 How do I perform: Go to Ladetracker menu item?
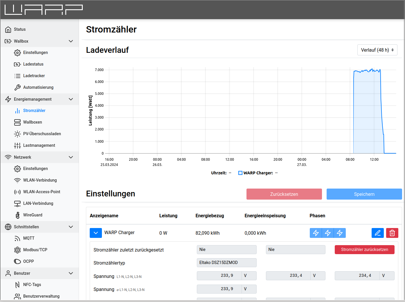[34, 76]
